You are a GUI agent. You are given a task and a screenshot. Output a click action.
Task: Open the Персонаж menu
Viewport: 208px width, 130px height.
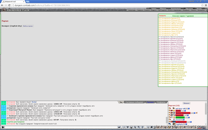click(189, 8)
